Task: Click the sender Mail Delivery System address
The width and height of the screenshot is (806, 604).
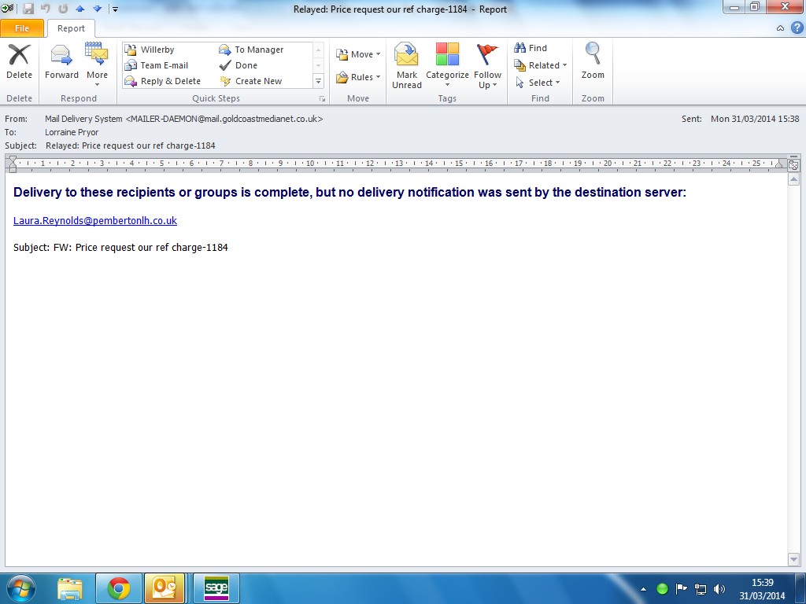Action: click(x=183, y=119)
